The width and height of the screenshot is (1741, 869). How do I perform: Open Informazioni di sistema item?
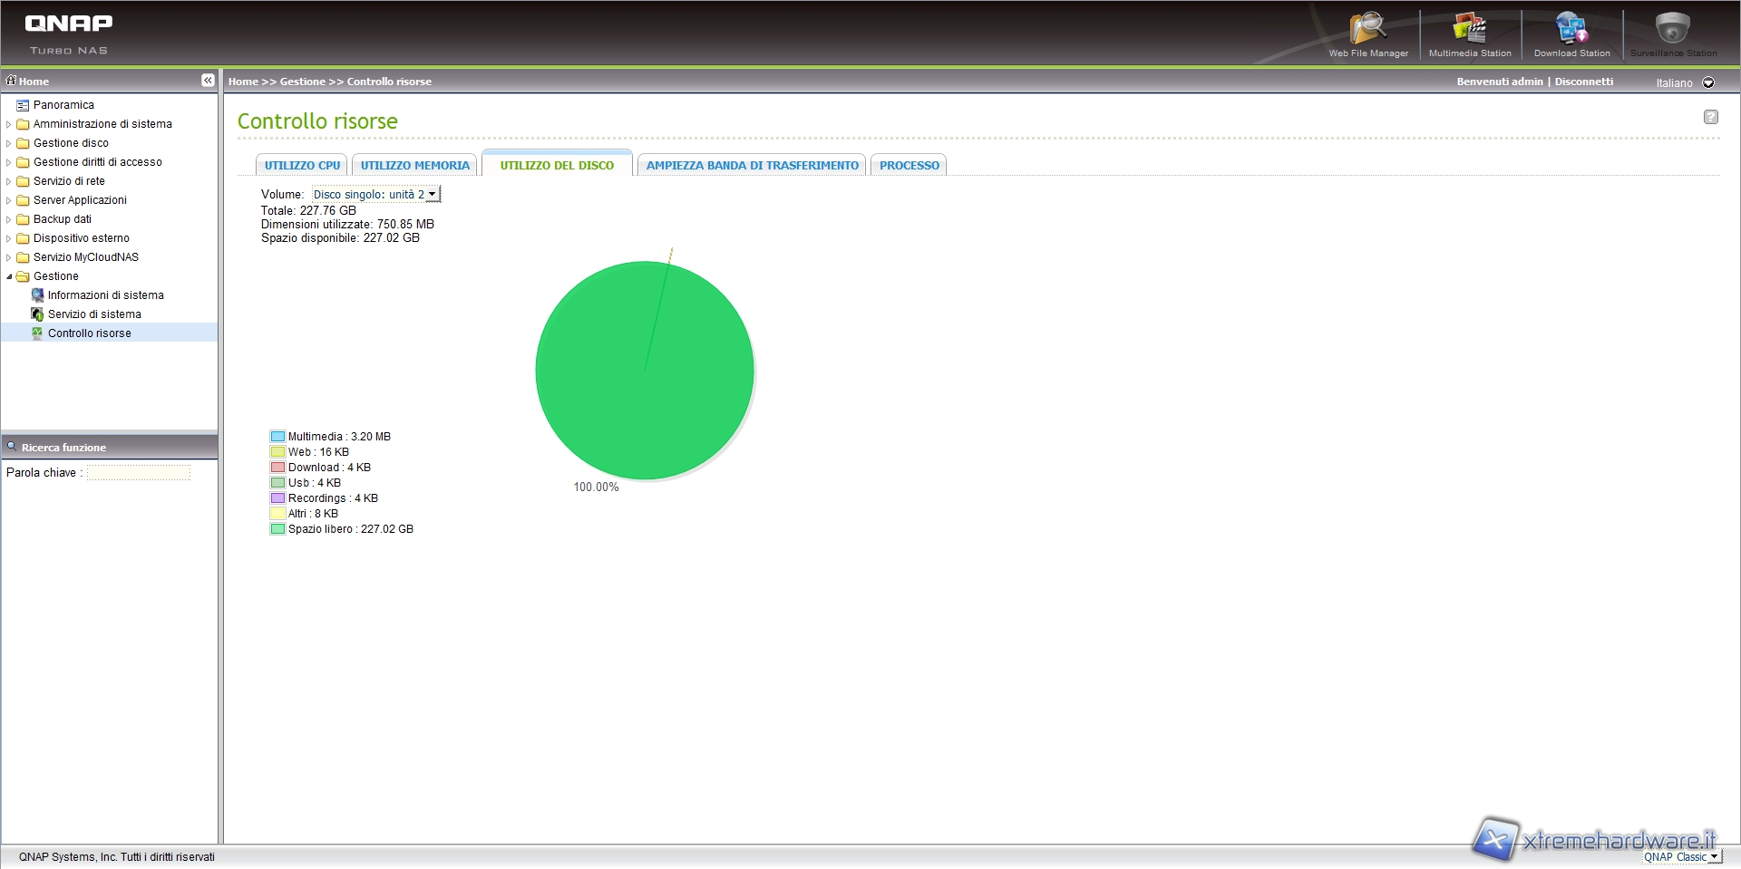[105, 295]
